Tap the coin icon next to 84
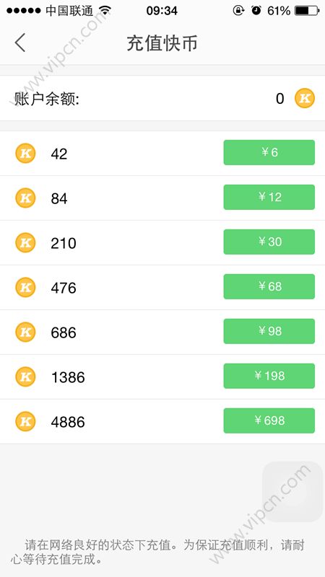325x577 pixels. coord(25,198)
